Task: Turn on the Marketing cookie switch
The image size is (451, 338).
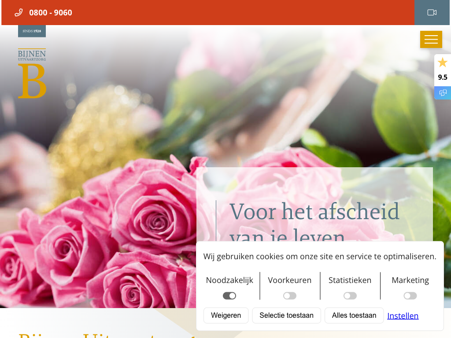Action: click(x=410, y=296)
